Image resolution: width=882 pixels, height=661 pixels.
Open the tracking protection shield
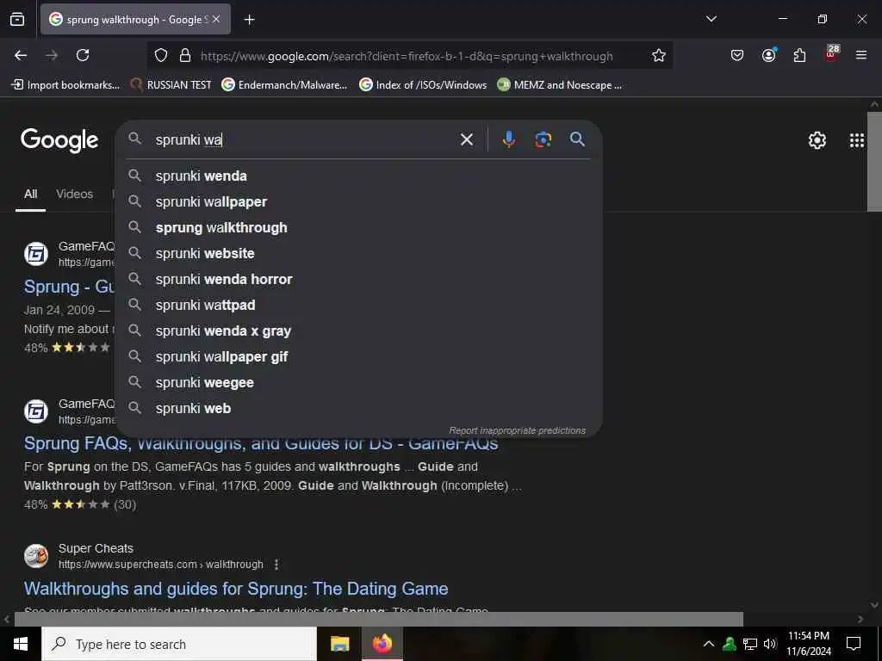click(x=161, y=56)
